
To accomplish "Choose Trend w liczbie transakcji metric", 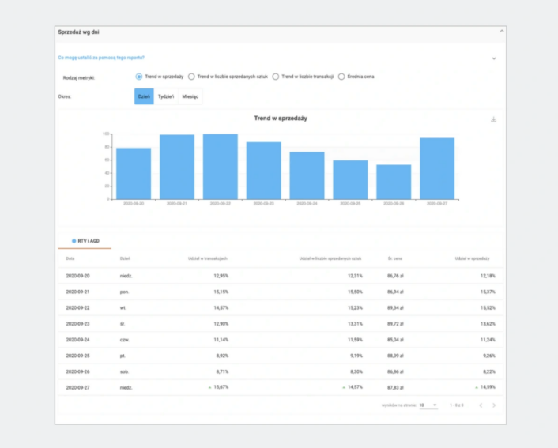I will tap(276, 77).
